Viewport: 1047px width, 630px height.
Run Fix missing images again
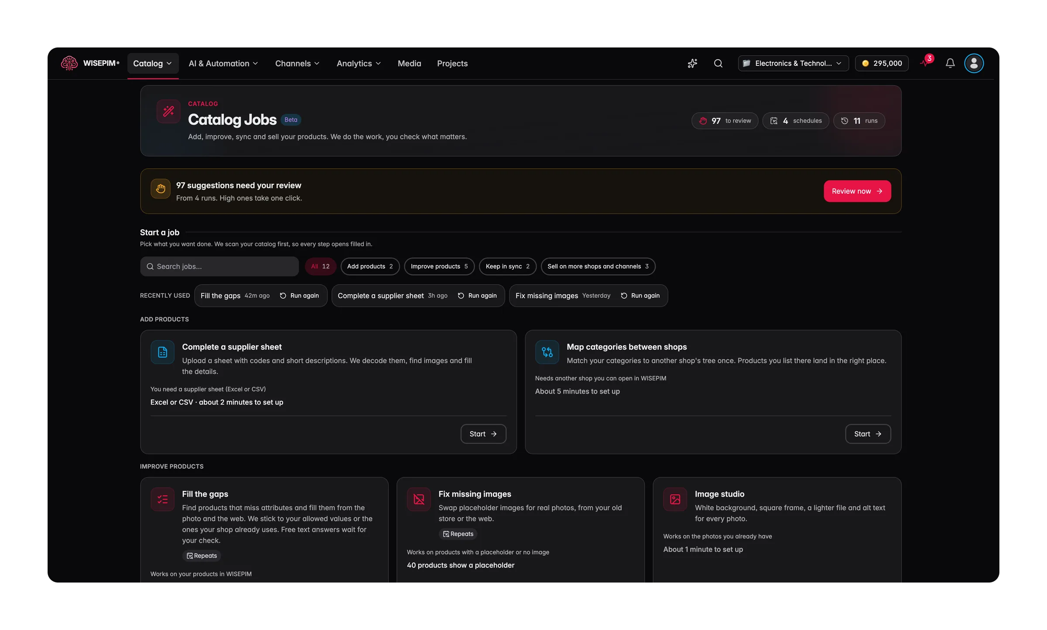[x=640, y=296]
